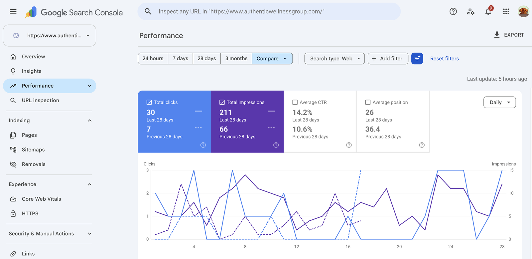
Task: Click the Core Web Vitals gauge icon
Action: [13, 199]
